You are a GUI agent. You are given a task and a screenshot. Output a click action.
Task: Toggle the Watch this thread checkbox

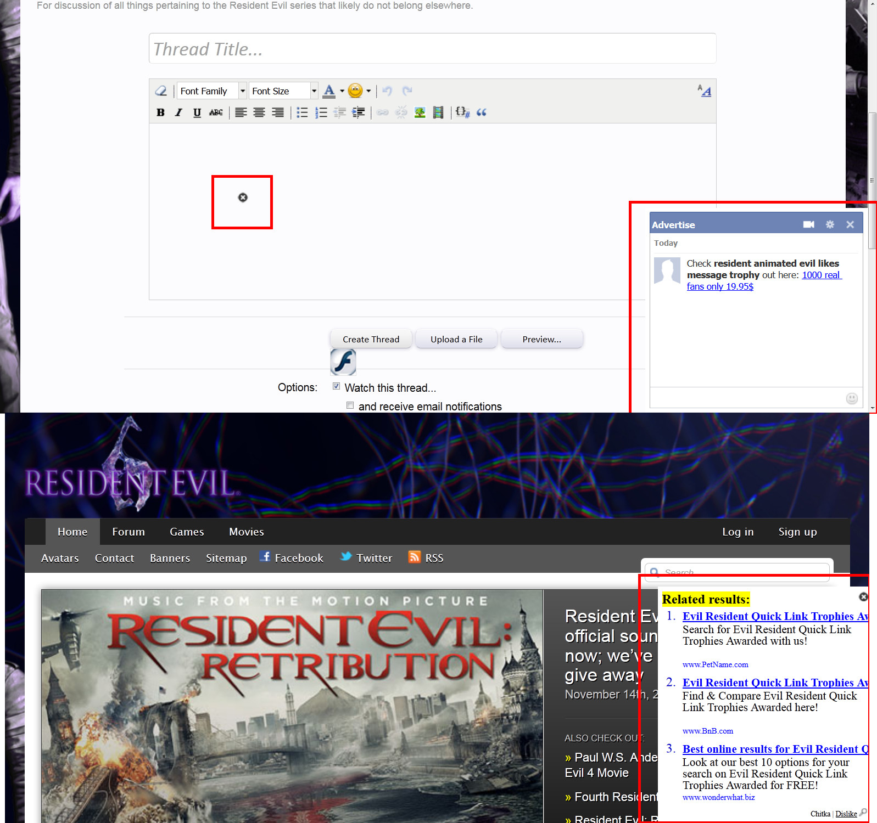pyautogui.click(x=336, y=386)
